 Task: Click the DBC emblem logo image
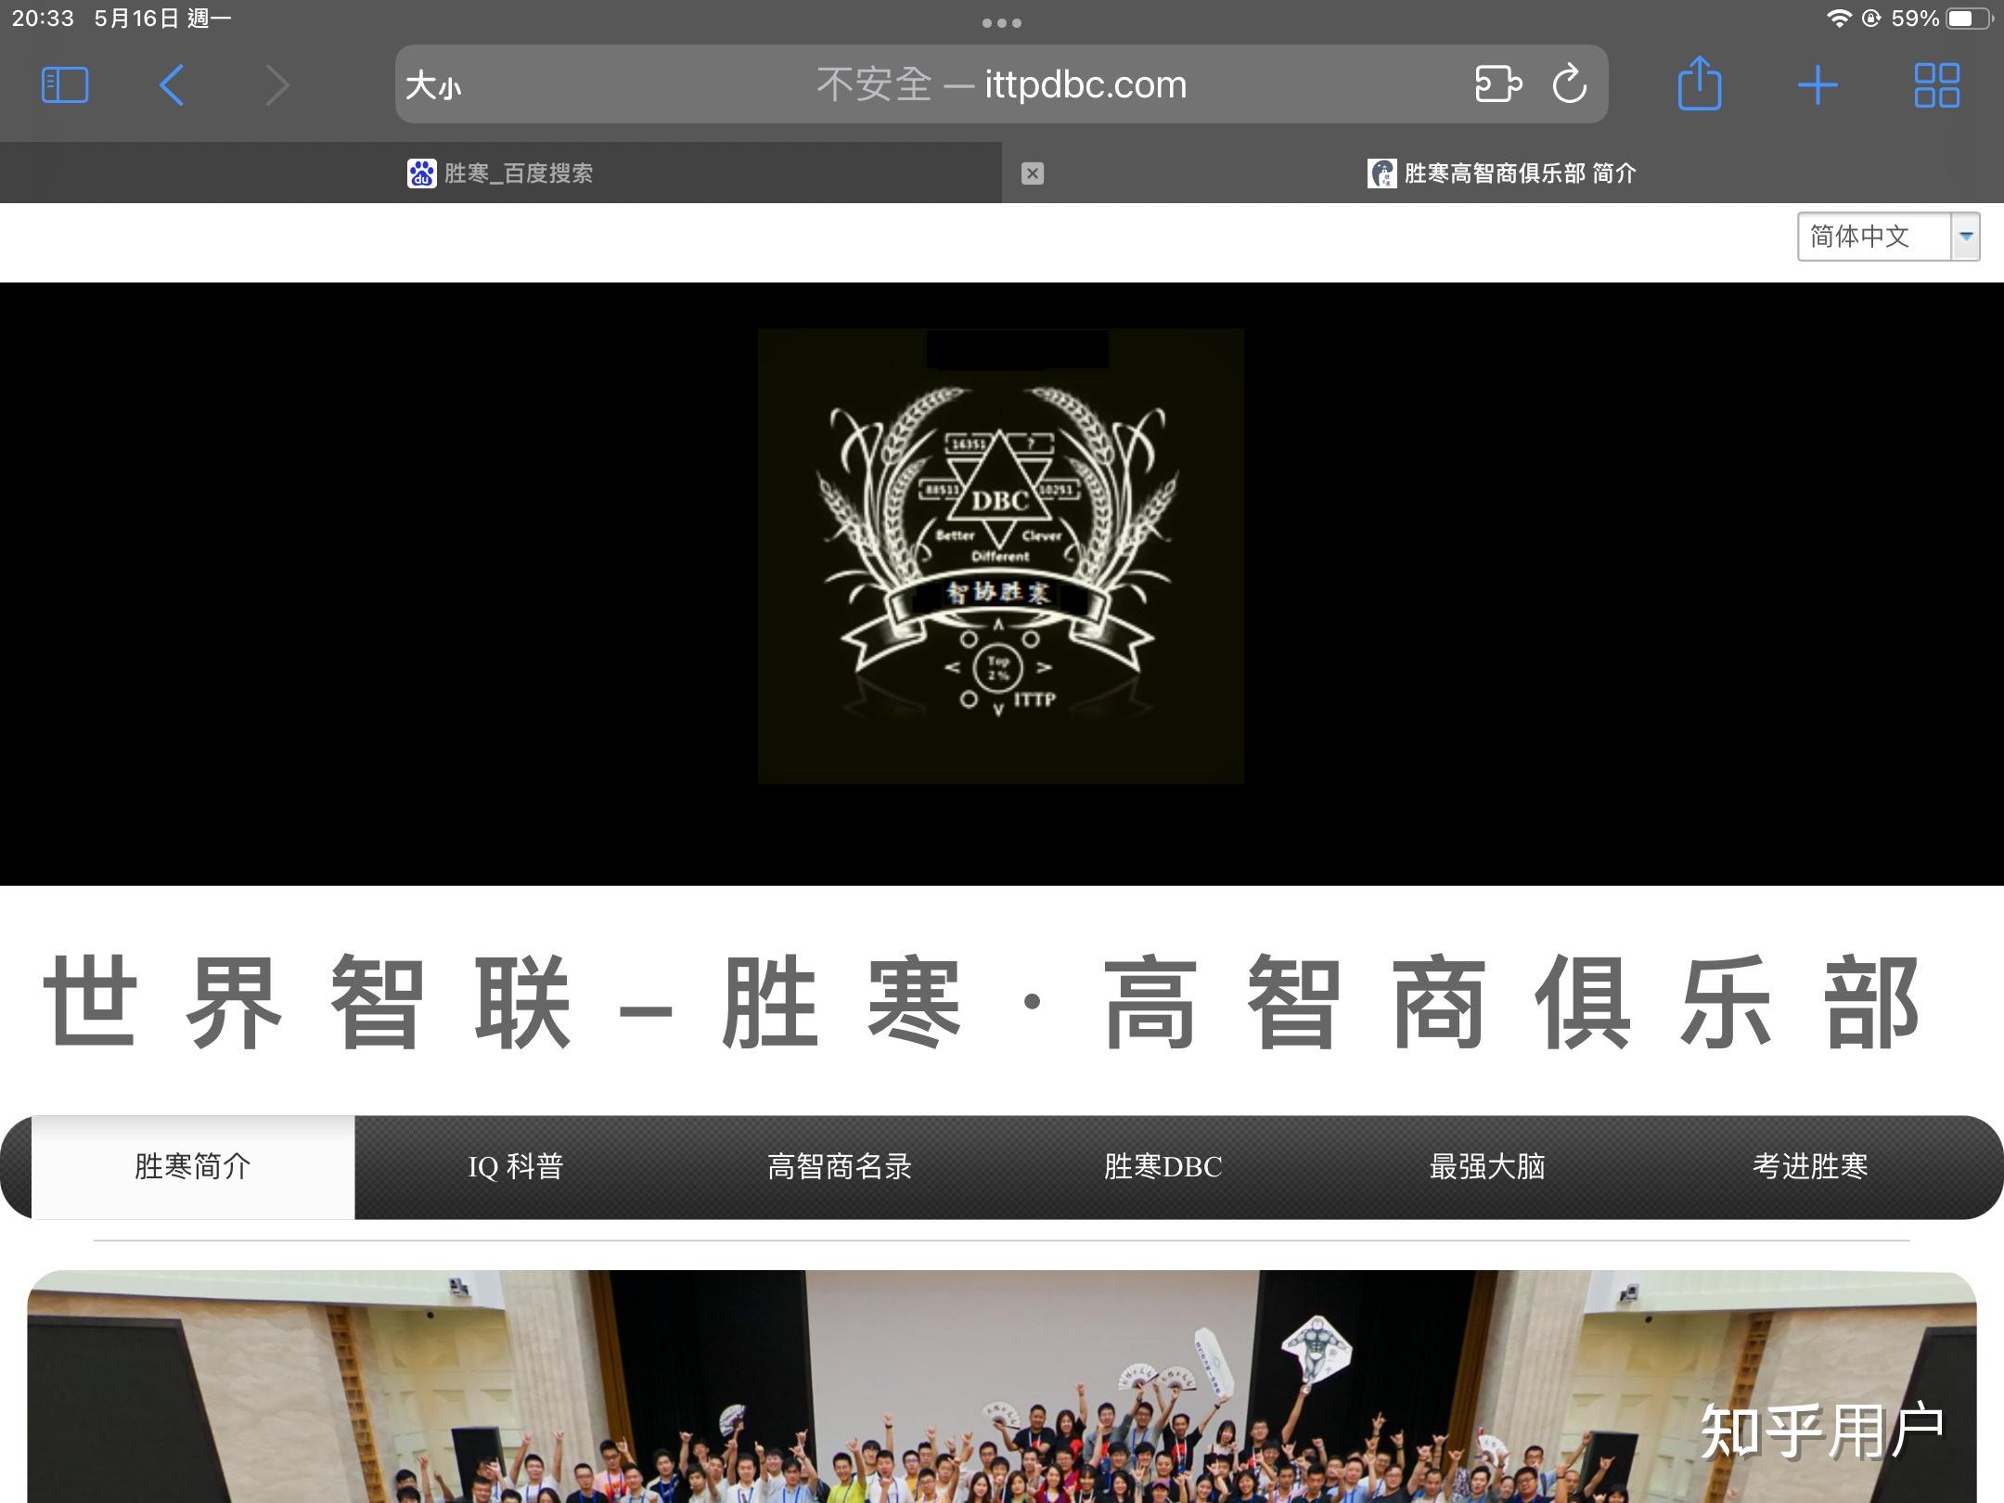click(1000, 555)
